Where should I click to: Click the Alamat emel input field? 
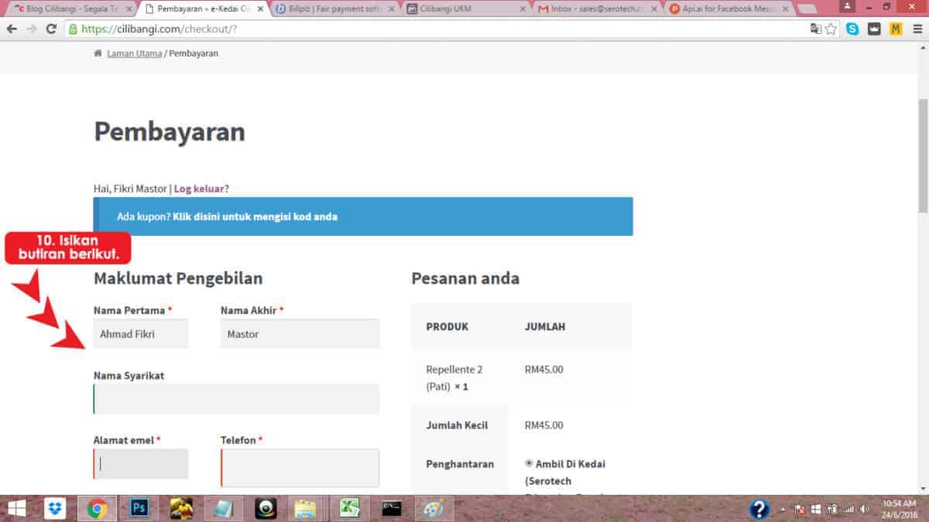[141, 464]
